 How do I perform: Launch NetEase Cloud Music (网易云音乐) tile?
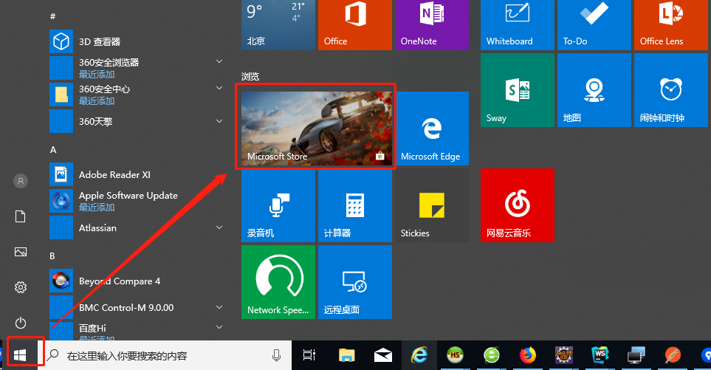point(517,205)
